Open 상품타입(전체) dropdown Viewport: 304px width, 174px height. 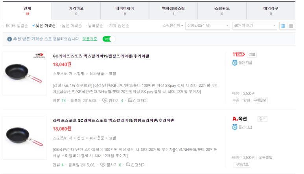207,26
